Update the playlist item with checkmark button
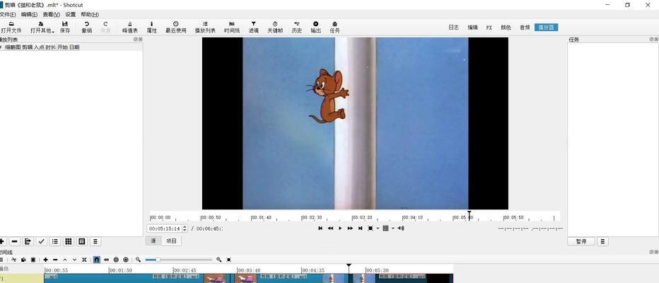This screenshot has height=283, width=659. point(42,241)
